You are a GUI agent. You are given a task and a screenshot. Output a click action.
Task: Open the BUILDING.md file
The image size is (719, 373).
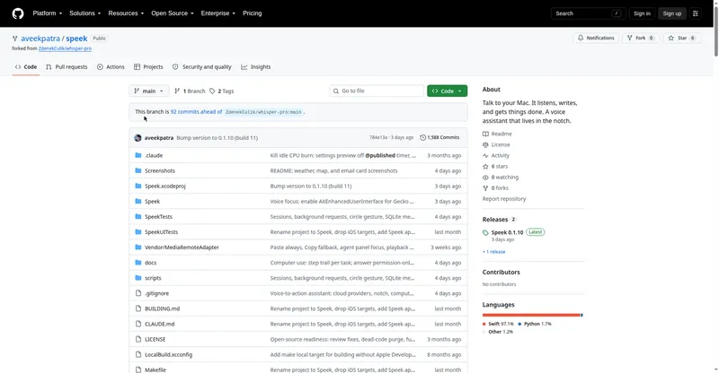(x=163, y=308)
